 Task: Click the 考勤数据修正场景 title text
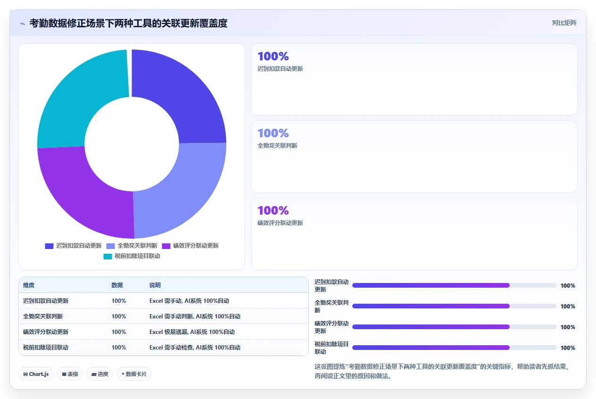click(x=128, y=23)
